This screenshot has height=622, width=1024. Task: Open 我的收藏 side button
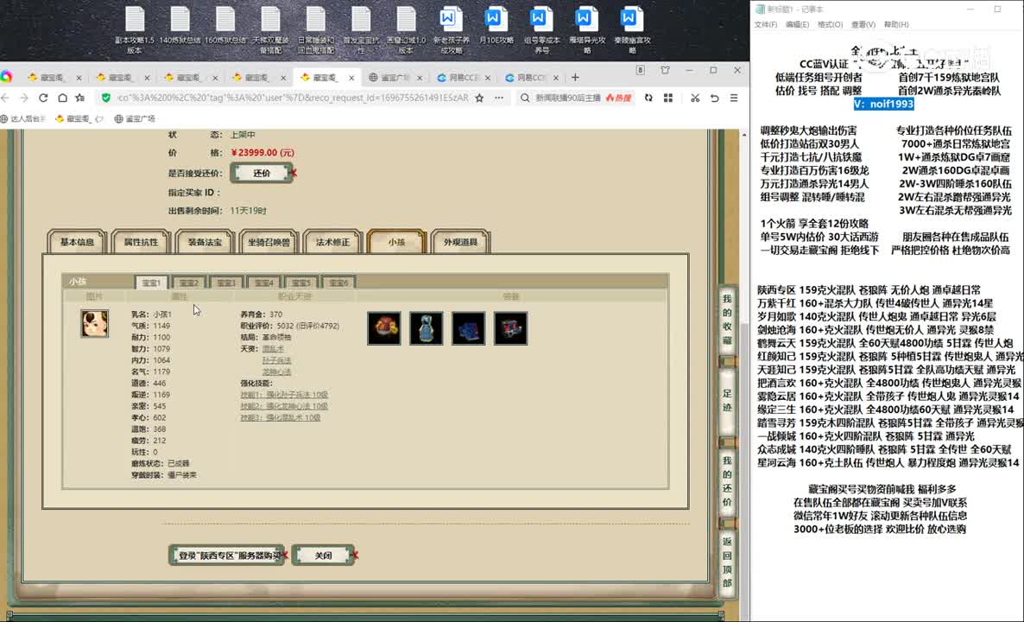[727, 320]
